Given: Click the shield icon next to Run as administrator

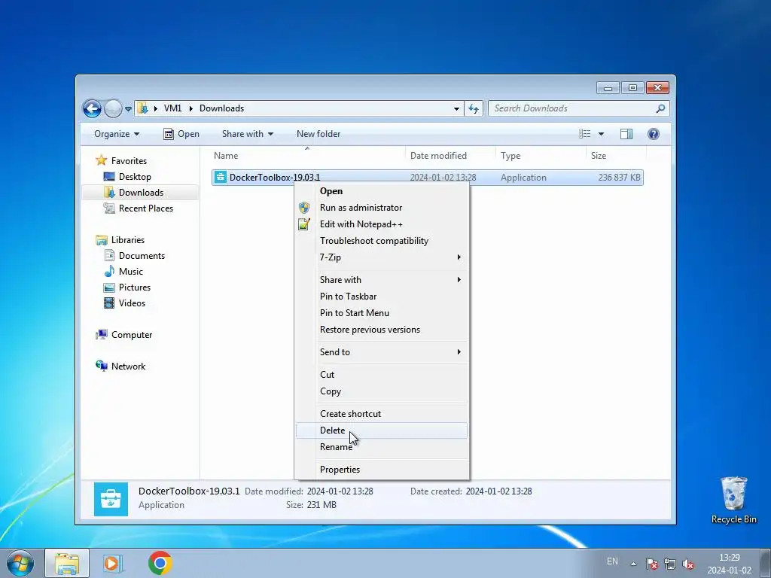Looking at the screenshot, I should 304,208.
